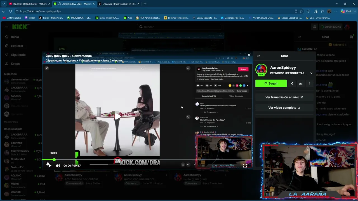Go back with the browser back arrow
The height and width of the screenshot is (201, 358).
[x=4, y=11]
